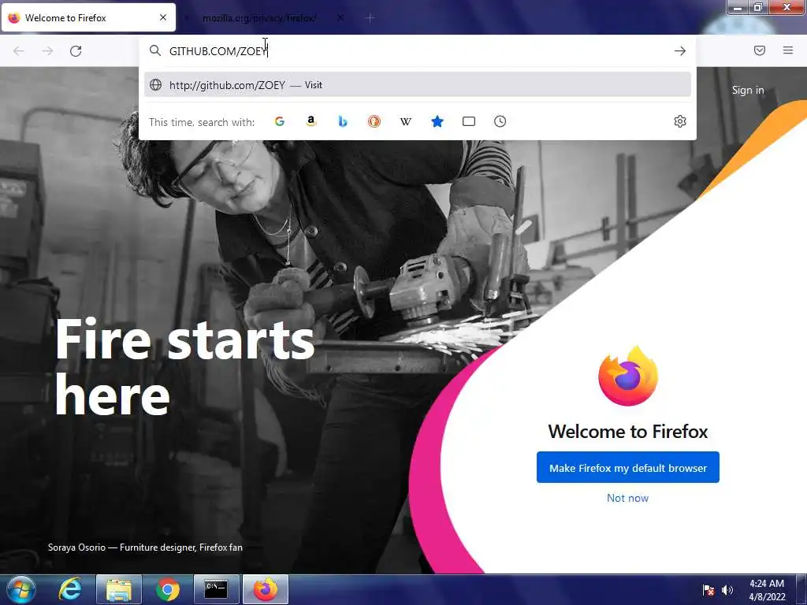This screenshot has width=807, height=605.
Task: Click the Not now link
Action: point(627,498)
